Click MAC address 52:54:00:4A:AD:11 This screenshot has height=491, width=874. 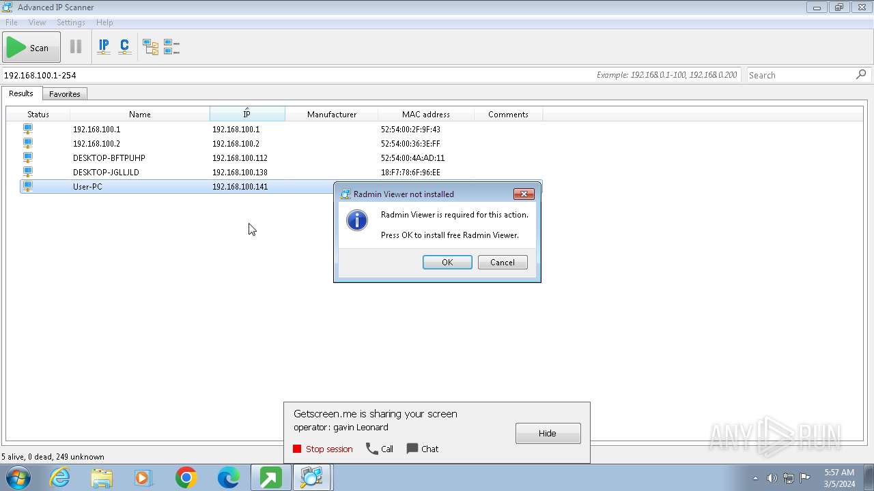412,158
